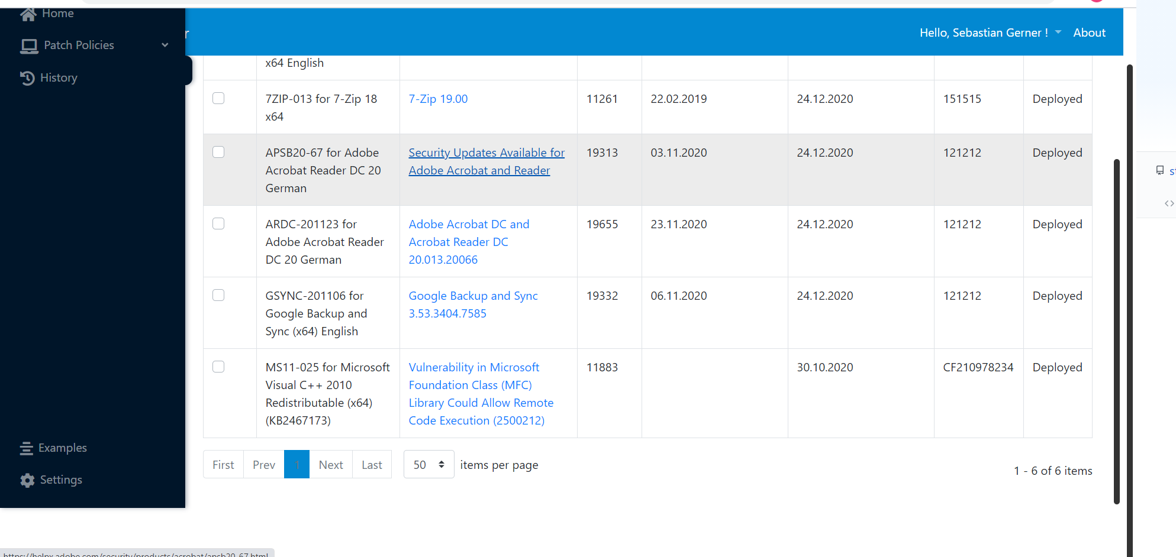Click the Next pagination button
This screenshot has width=1176, height=557.
point(331,465)
